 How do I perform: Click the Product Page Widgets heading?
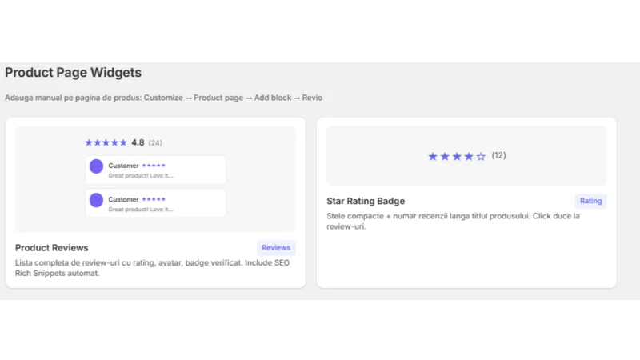tap(73, 73)
